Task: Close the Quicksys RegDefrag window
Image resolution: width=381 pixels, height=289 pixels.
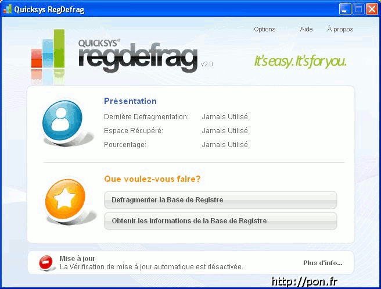Action: point(372,9)
